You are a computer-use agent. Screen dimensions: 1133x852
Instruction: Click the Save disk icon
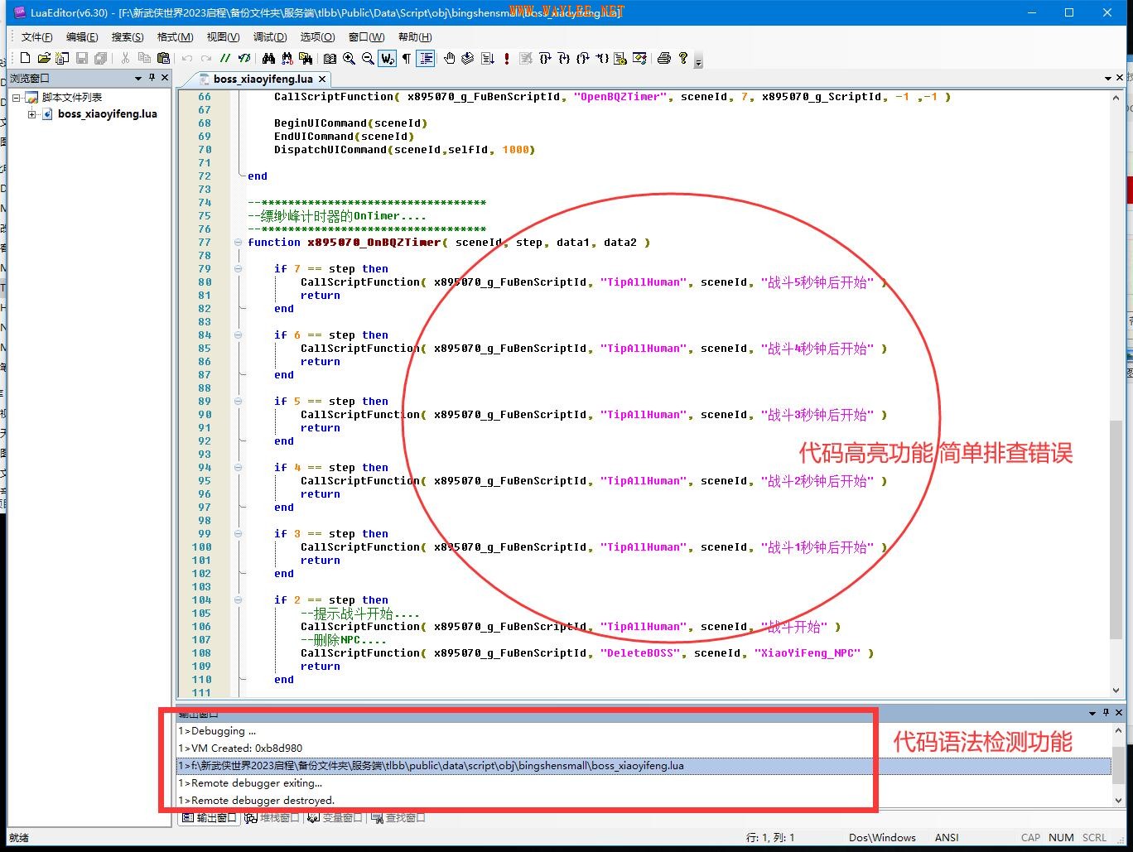click(82, 58)
